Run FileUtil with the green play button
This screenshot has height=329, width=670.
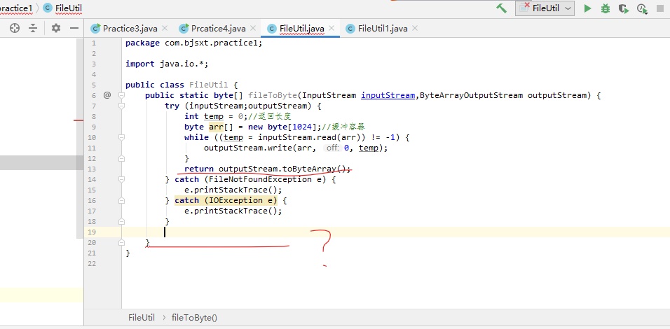(x=587, y=8)
